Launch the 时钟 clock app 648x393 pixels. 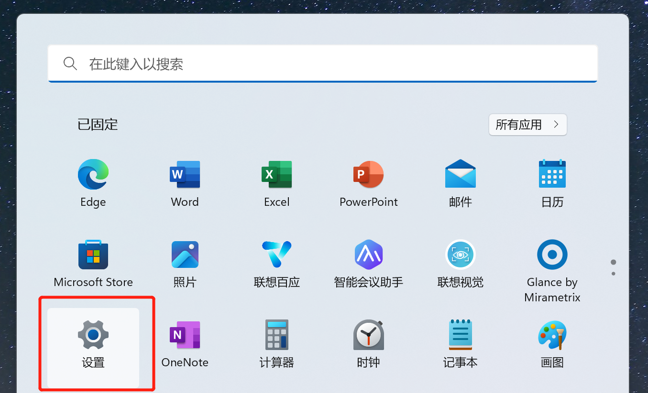[369, 344]
